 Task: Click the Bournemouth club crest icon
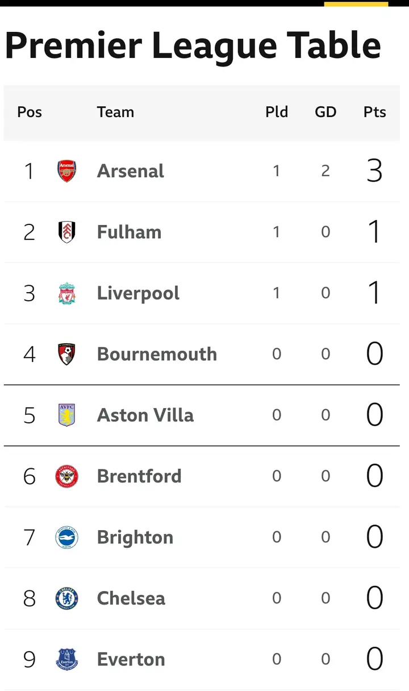(x=67, y=354)
